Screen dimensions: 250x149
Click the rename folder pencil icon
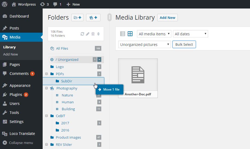88,34
